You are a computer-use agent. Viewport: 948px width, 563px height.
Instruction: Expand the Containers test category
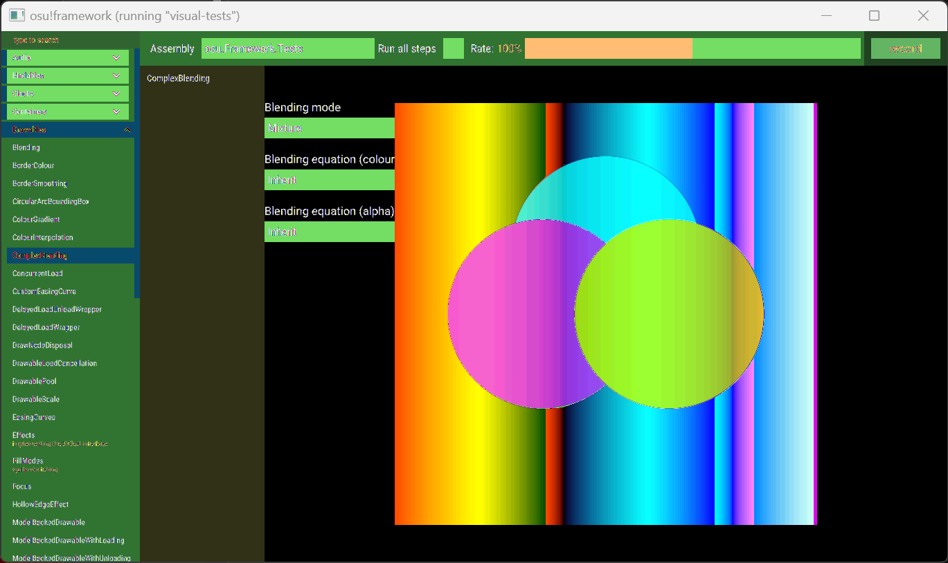[x=67, y=111]
